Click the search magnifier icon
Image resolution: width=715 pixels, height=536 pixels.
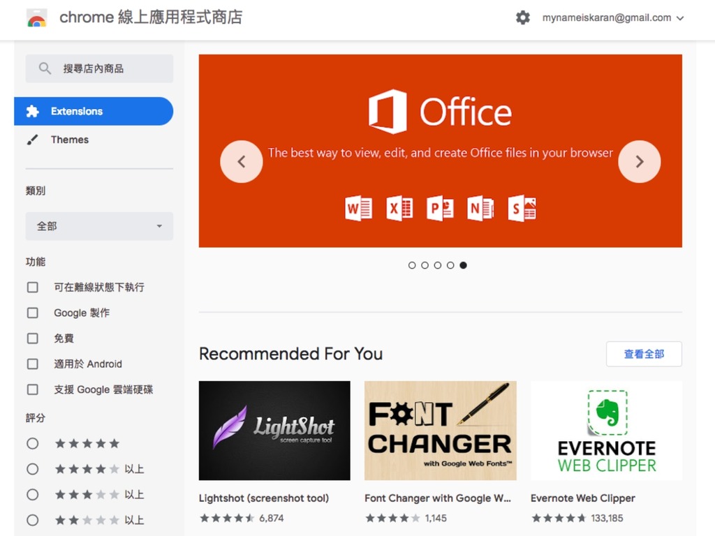(45, 68)
